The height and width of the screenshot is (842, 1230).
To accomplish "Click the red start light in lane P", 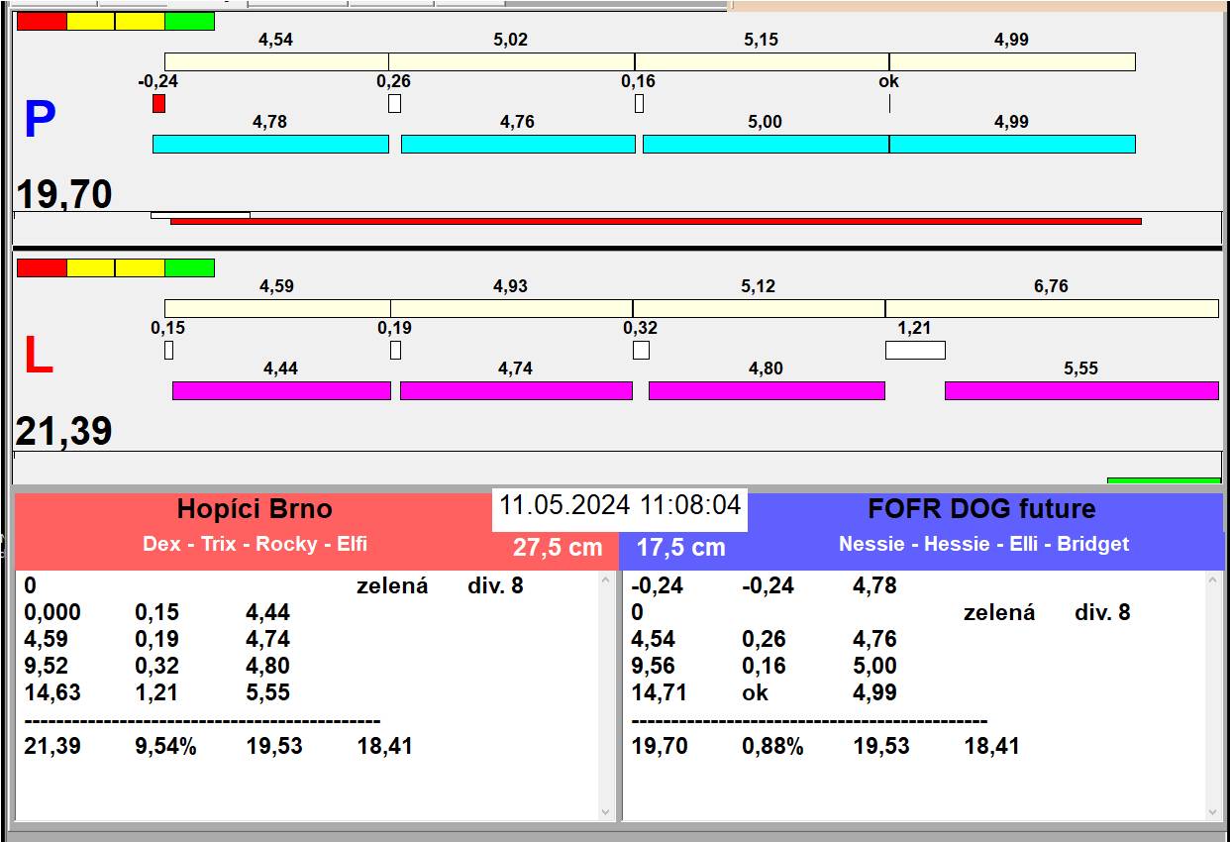I will [x=42, y=21].
